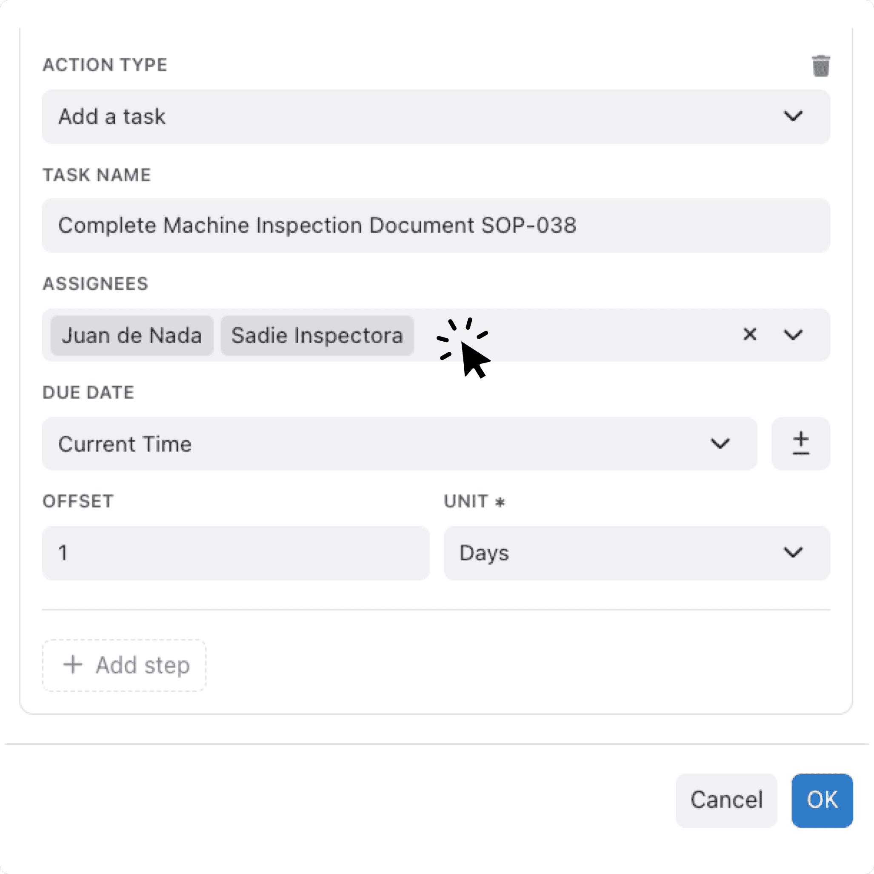Click the Add step button
The width and height of the screenshot is (874, 874).
click(x=124, y=665)
